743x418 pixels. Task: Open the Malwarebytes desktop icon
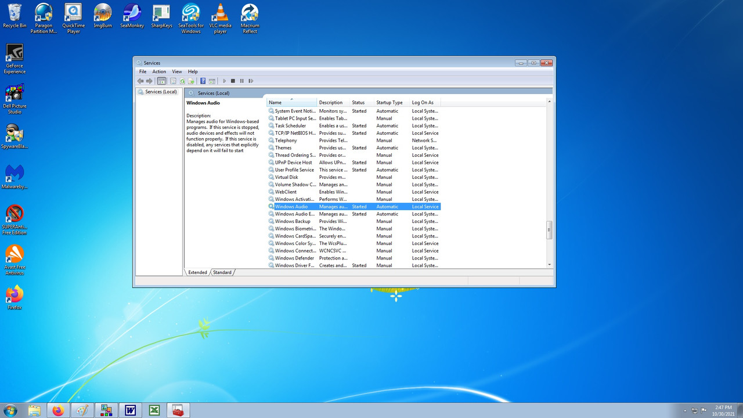pyautogui.click(x=15, y=176)
